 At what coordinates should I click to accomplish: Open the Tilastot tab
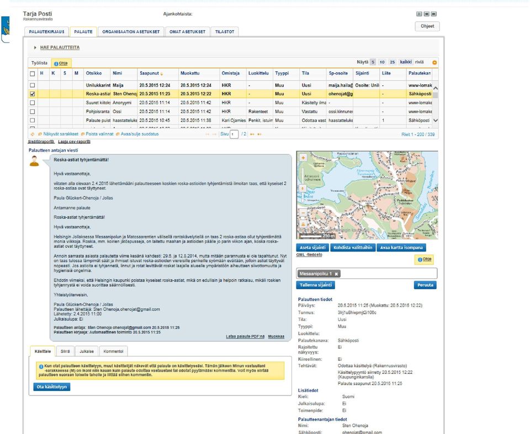[225, 32]
